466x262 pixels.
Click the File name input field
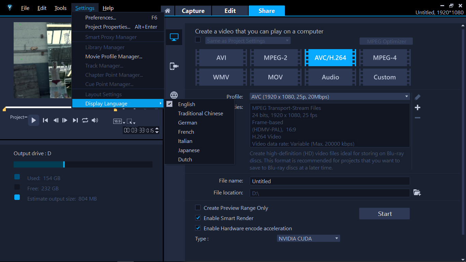pos(330,181)
